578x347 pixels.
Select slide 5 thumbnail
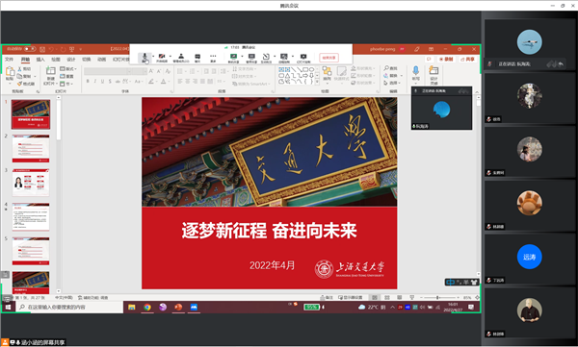click(31, 251)
